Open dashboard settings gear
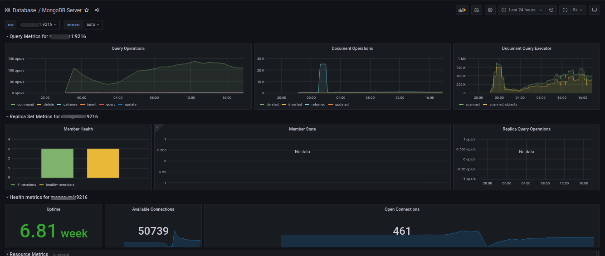Screen dimensions: 605x256 point(490,10)
